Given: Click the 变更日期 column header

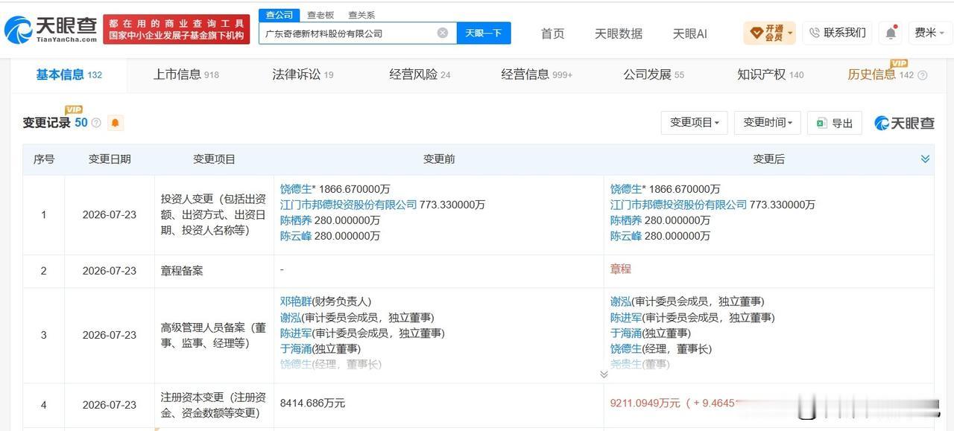Looking at the screenshot, I should pos(110,159).
